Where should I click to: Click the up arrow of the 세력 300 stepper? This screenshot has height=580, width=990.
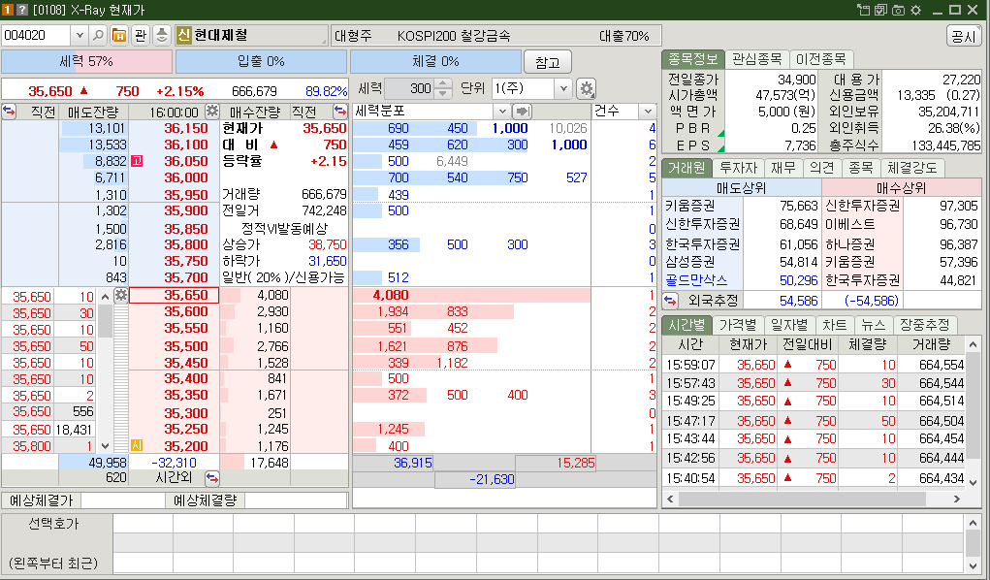click(x=442, y=83)
